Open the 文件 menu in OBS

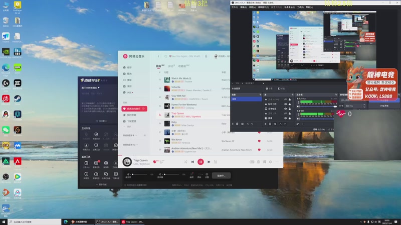coord(235,7)
